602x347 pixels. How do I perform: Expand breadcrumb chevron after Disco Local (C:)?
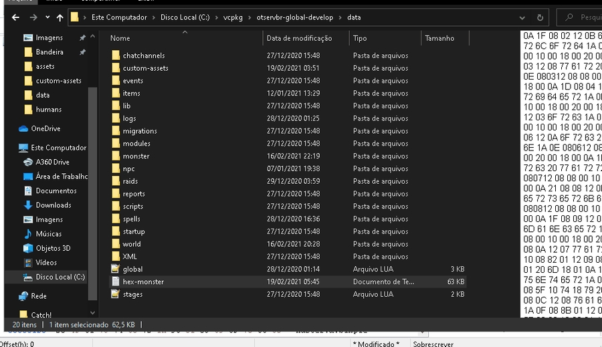pos(217,17)
